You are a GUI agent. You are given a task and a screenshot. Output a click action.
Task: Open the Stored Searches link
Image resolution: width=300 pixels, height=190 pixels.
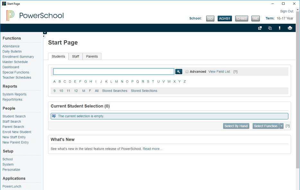point(115,91)
